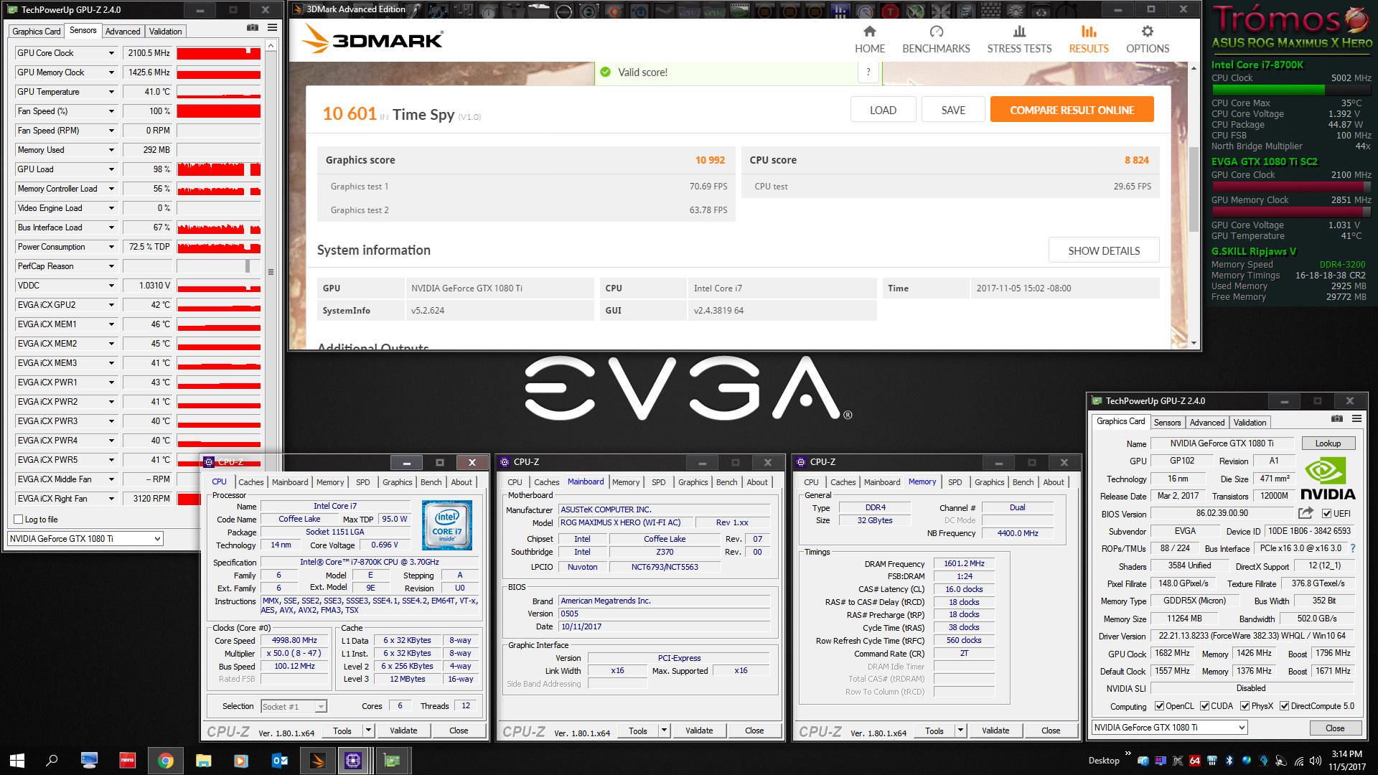
Task: Open the Wi-Fi network tray icon
Action: click(x=1298, y=761)
